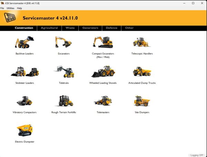The height and width of the screenshot is (157, 207).
Task: Choose the Wheeled Loading Shovels icon
Action: (103, 71)
